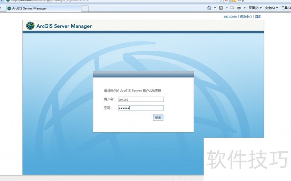Open the 页面(P) menu
The image size is (291, 181).
(255, 8)
